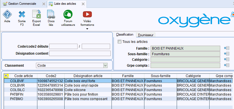
Task: Click Catégorie cell in PATBFIN row
Action: 193,94
